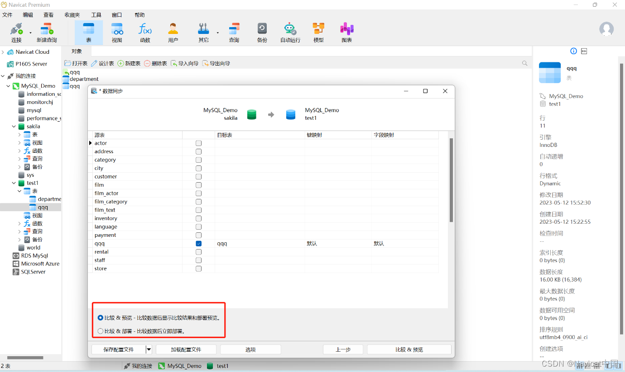Select the qqq table under test1
This screenshot has width=625, height=372.
43,207
